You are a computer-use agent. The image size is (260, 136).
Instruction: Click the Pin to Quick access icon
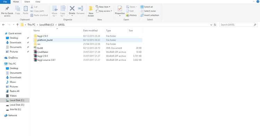7,8
